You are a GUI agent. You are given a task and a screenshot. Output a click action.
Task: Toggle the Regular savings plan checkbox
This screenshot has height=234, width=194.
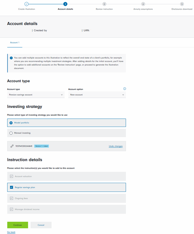click(11, 187)
